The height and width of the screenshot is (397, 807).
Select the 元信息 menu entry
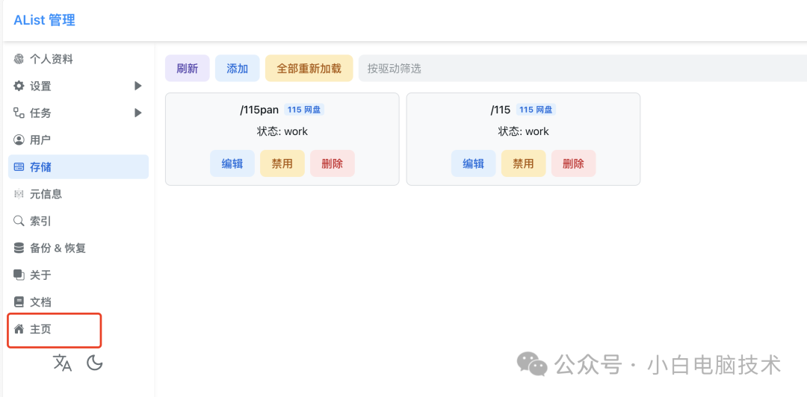tap(78, 194)
